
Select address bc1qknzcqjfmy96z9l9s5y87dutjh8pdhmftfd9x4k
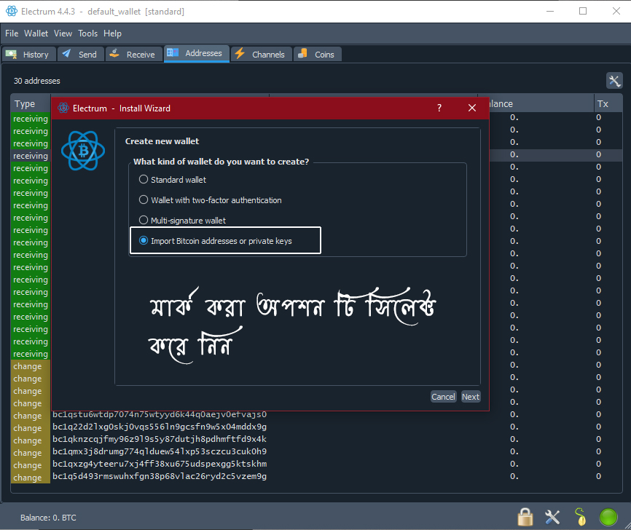tap(160, 439)
